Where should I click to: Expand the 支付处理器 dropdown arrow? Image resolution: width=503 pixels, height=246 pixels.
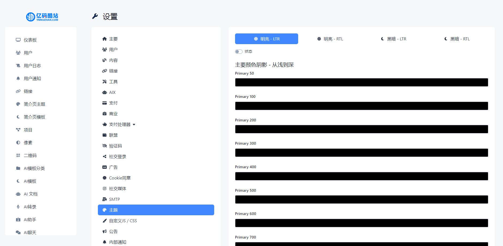point(134,125)
